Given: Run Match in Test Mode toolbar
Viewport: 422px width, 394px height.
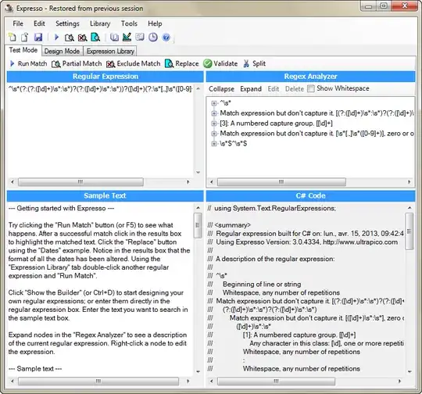Looking at the screenshot, I should click(x=29, y=63).
